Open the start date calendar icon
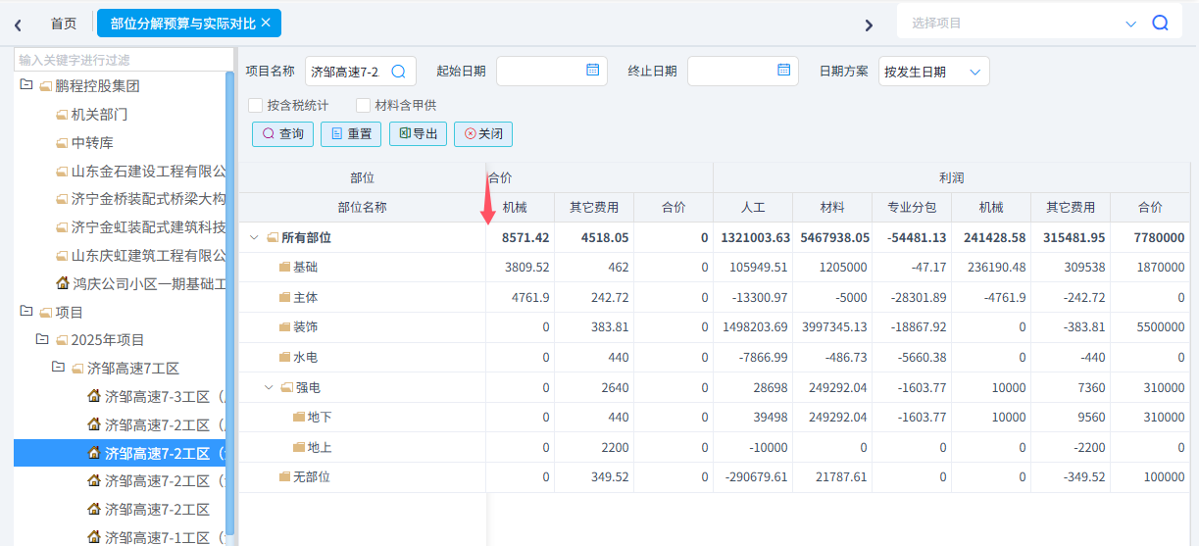1199x546 pixels. point(592,71)
